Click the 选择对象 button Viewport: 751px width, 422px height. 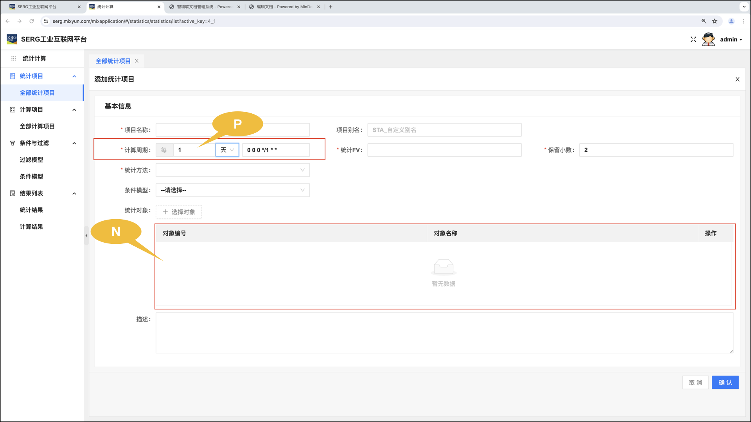pyautogui.click(x=179, y=212)
